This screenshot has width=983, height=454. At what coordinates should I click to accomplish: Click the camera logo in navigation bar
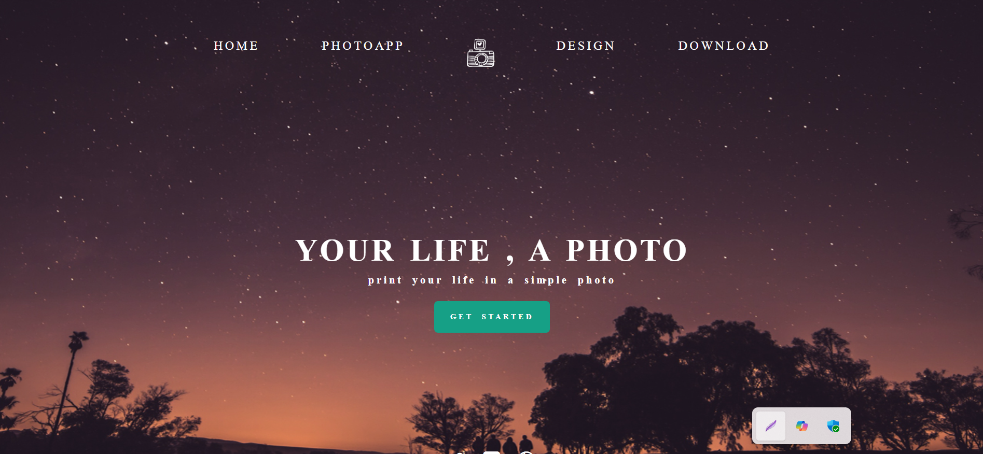point(481,53)
